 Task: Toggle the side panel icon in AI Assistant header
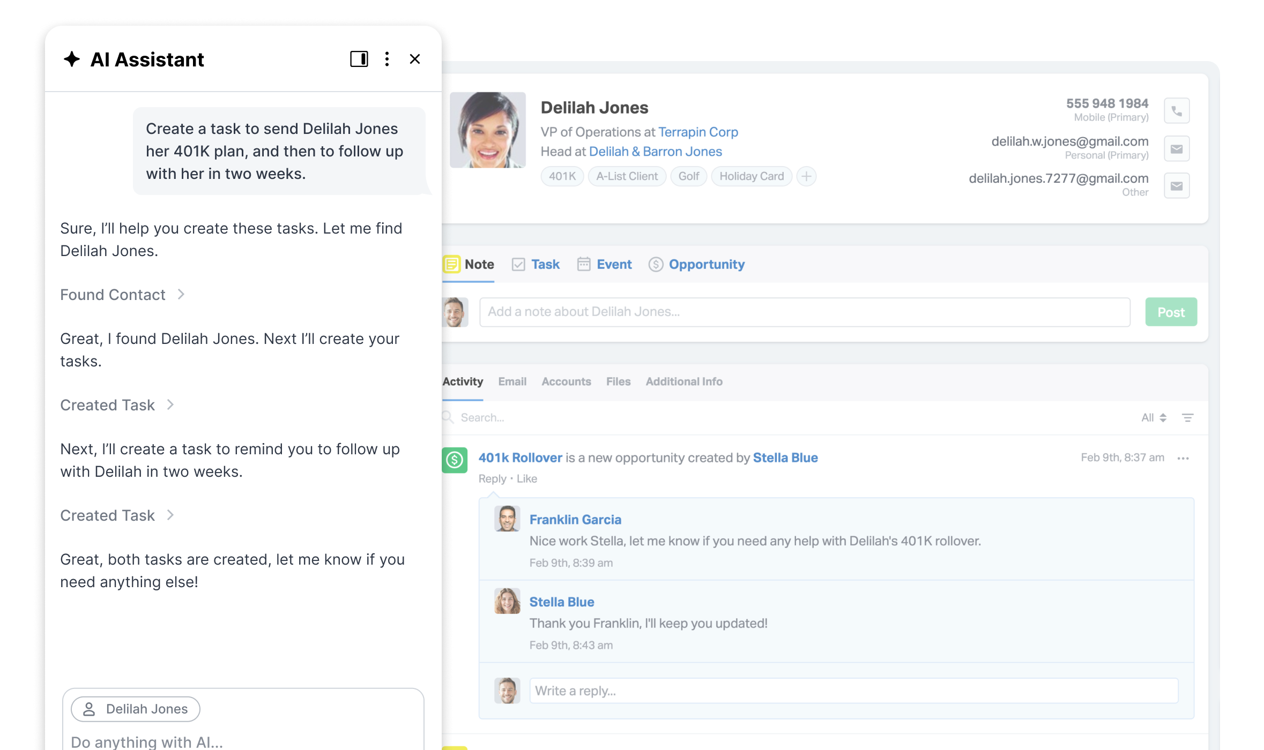tap(359, 59)
